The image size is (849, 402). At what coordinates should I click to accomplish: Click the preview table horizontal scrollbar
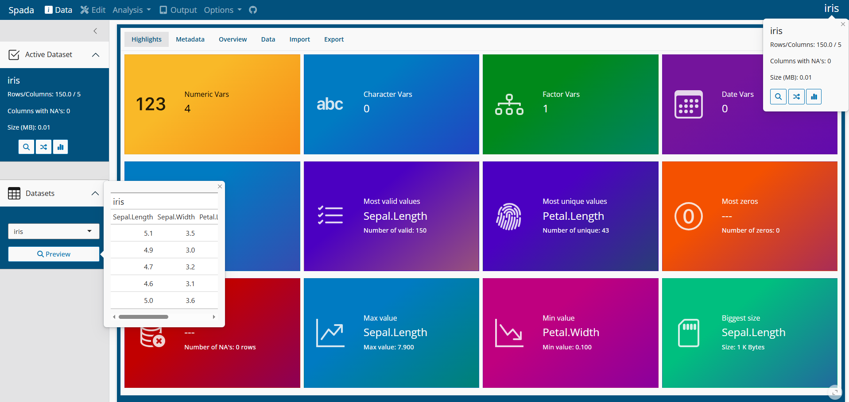click(x=143, y=317)
